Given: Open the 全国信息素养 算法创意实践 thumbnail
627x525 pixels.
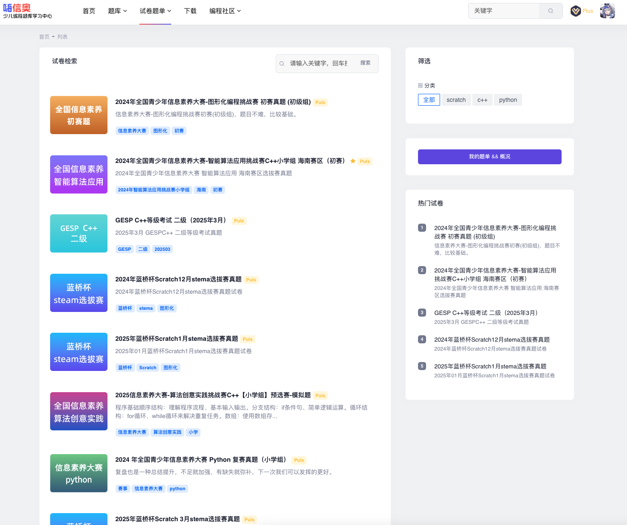Looking at the screenshot, I should click(79, 411).
